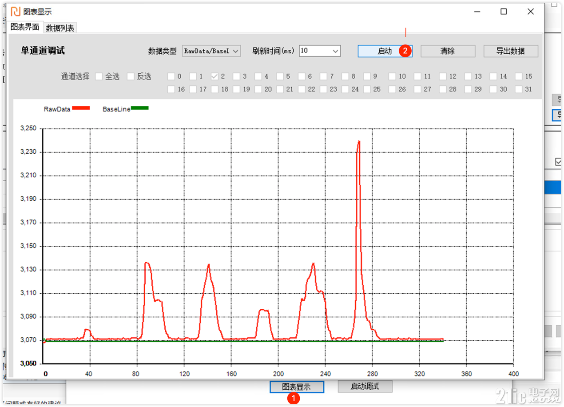This screenshot has width=564, height=407.
Task: Click the tall RawData peak near 270
Action: (x=358, y=142)
